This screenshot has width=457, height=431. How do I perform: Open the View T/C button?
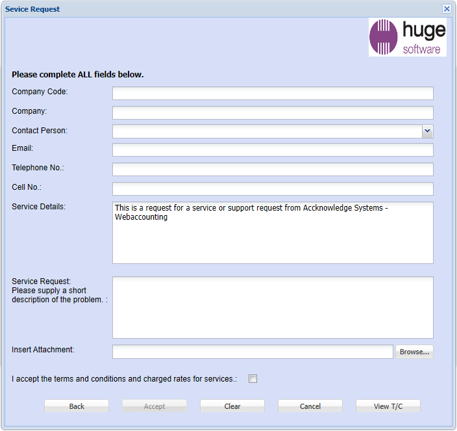click(388, 406)
